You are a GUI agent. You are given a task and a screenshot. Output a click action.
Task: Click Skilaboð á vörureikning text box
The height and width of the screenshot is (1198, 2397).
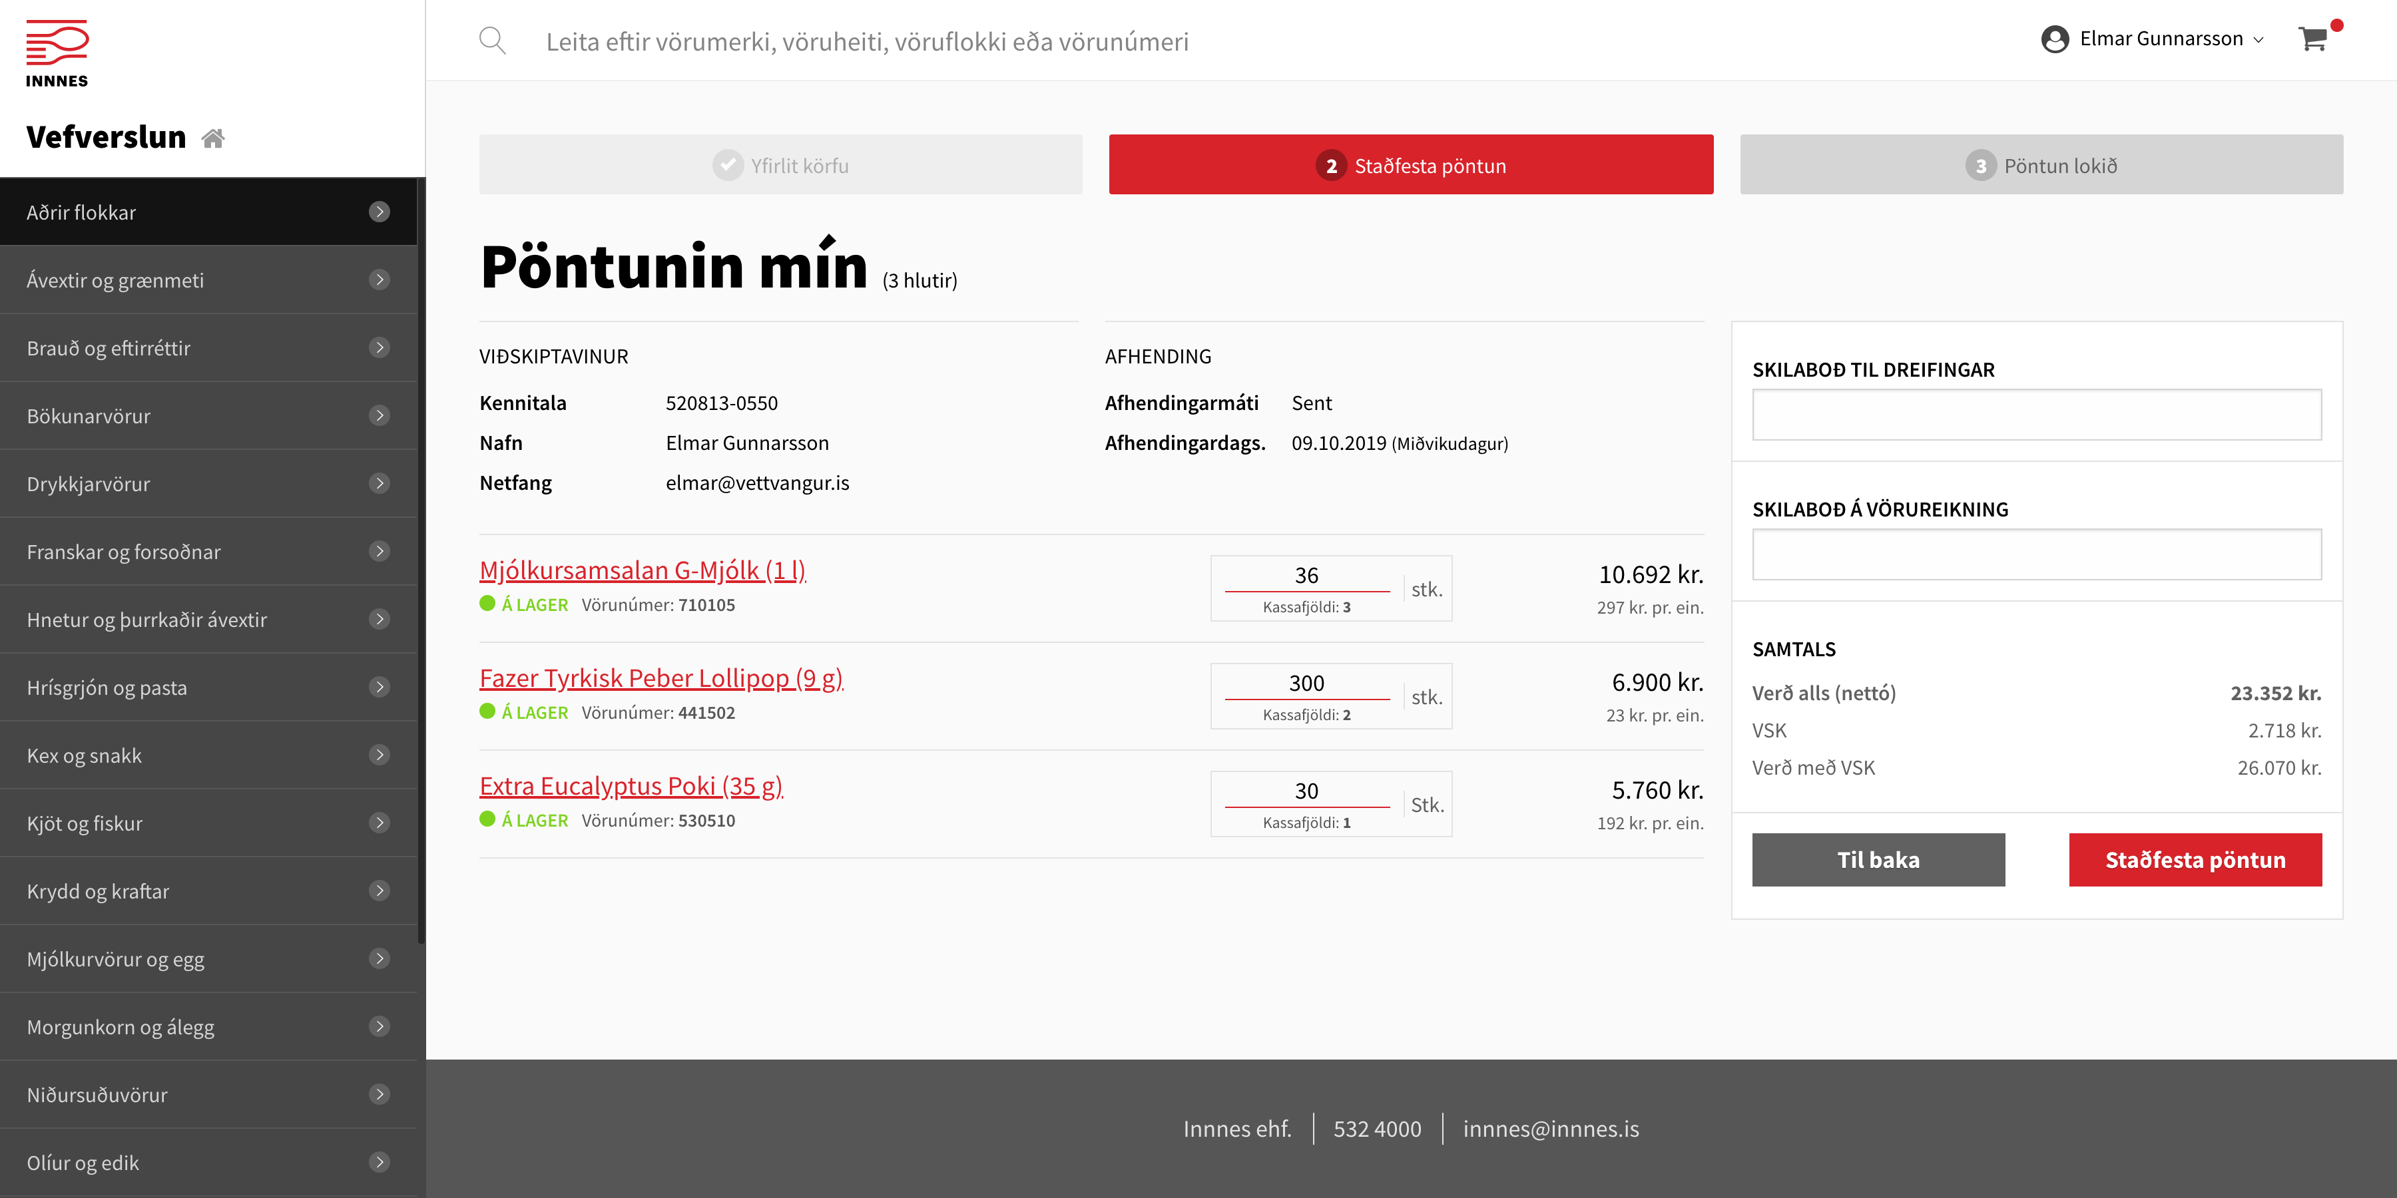(x=2037, y=554)
